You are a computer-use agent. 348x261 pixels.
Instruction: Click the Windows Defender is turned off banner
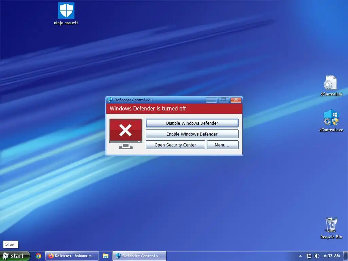[x=174, y=108]
